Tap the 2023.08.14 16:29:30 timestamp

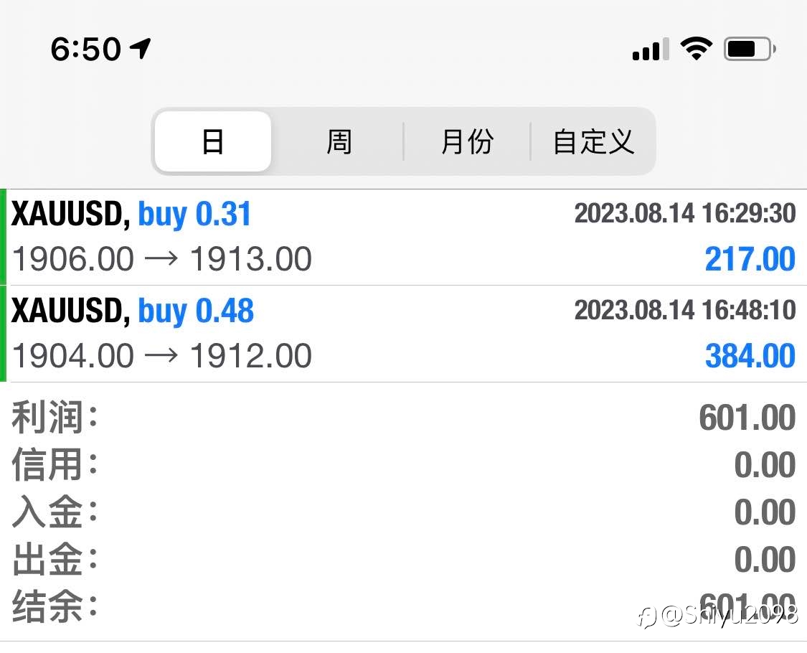pyautogui.click(x=684, y=213)
